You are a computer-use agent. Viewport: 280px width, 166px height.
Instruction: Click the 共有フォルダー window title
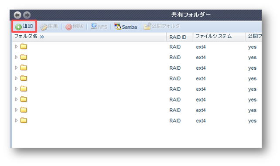[191, 14]
